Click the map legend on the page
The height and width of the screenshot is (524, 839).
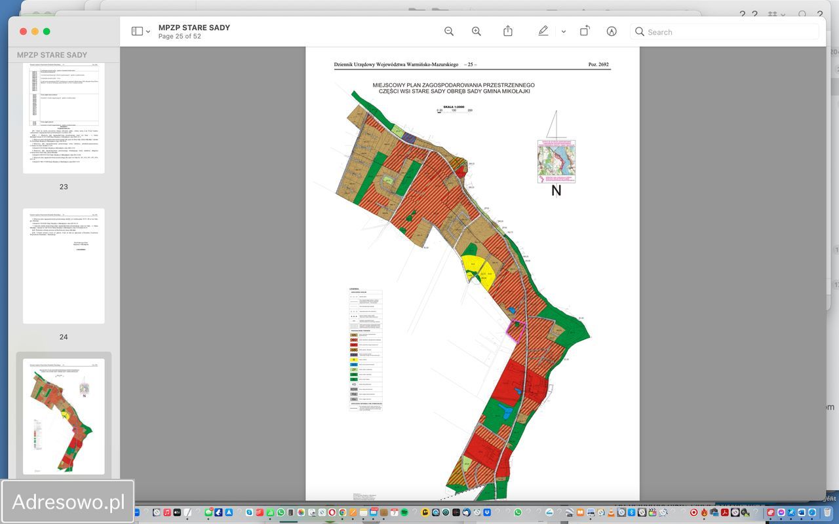366,349
